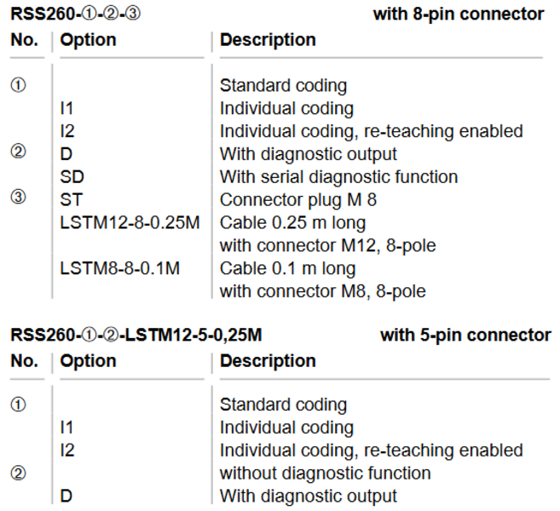Click the RSS260 LSTM12-5-0,25M heading
The height and width of the screenshot is (511, 560).
click(136, 335)
